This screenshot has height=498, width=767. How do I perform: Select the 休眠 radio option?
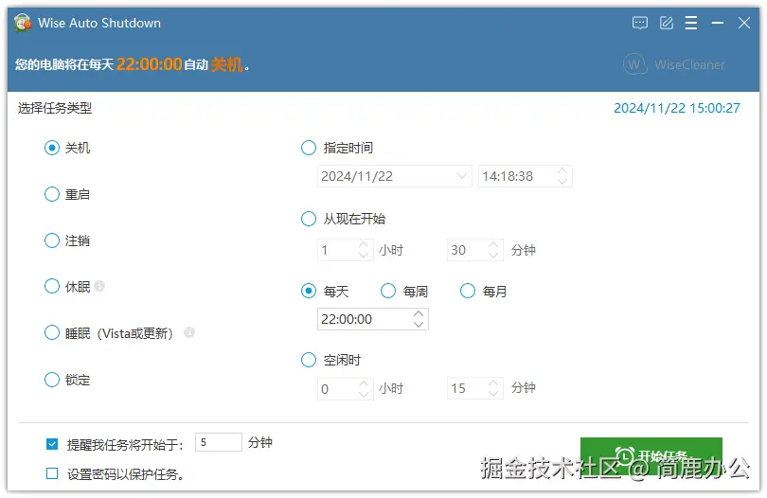tap(52, 286)
